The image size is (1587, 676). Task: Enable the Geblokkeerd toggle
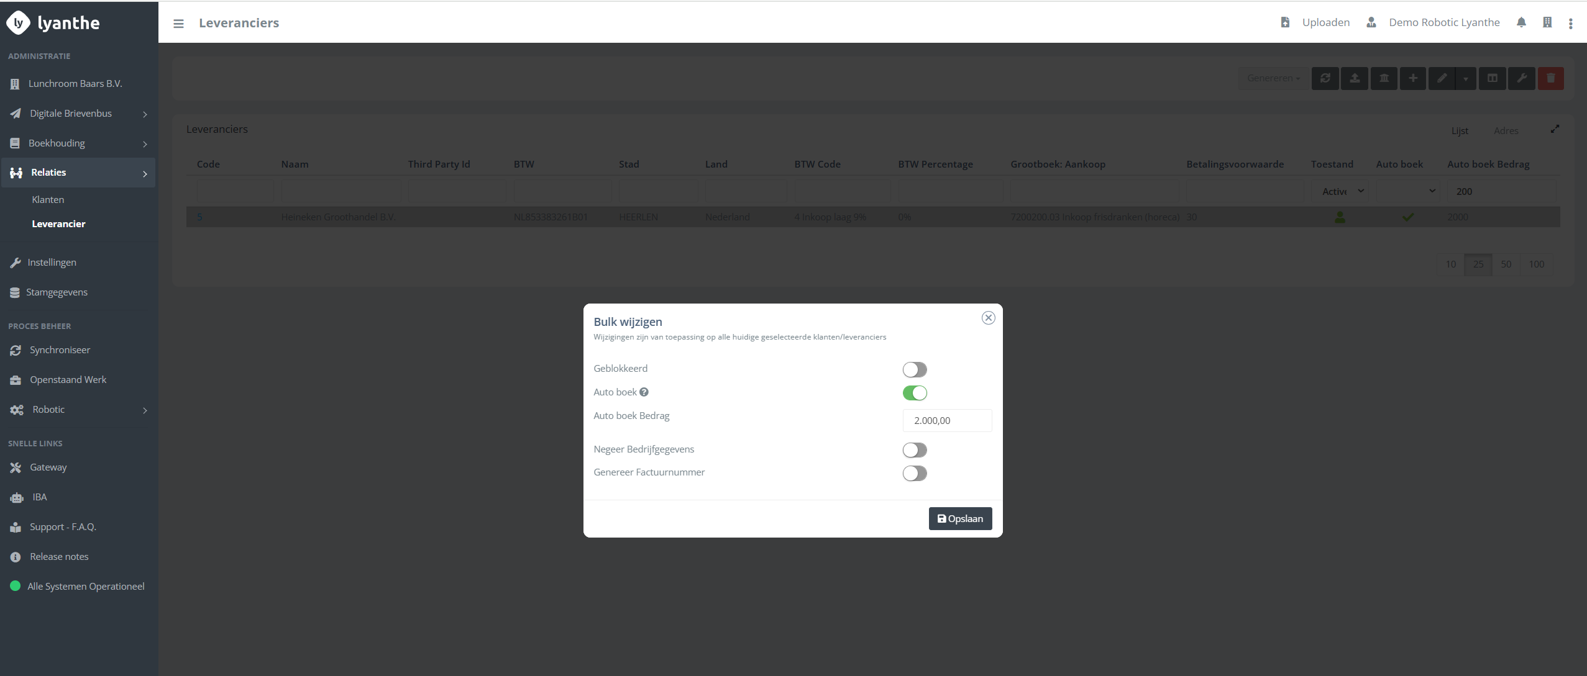pyautogui.click(x=915, y=370)
